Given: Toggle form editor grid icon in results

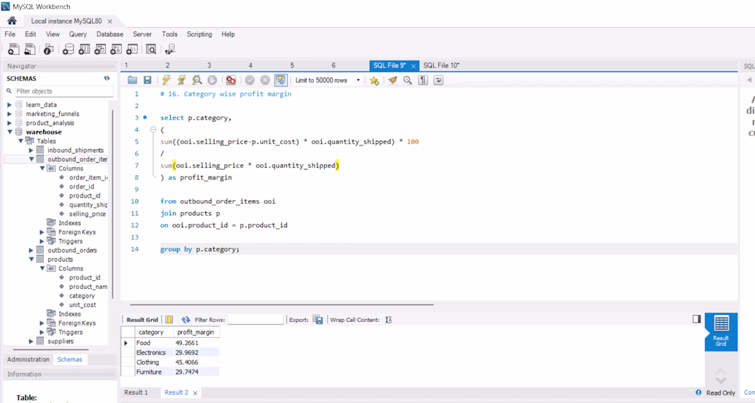Looking at the screenshot, I should 169,320.
